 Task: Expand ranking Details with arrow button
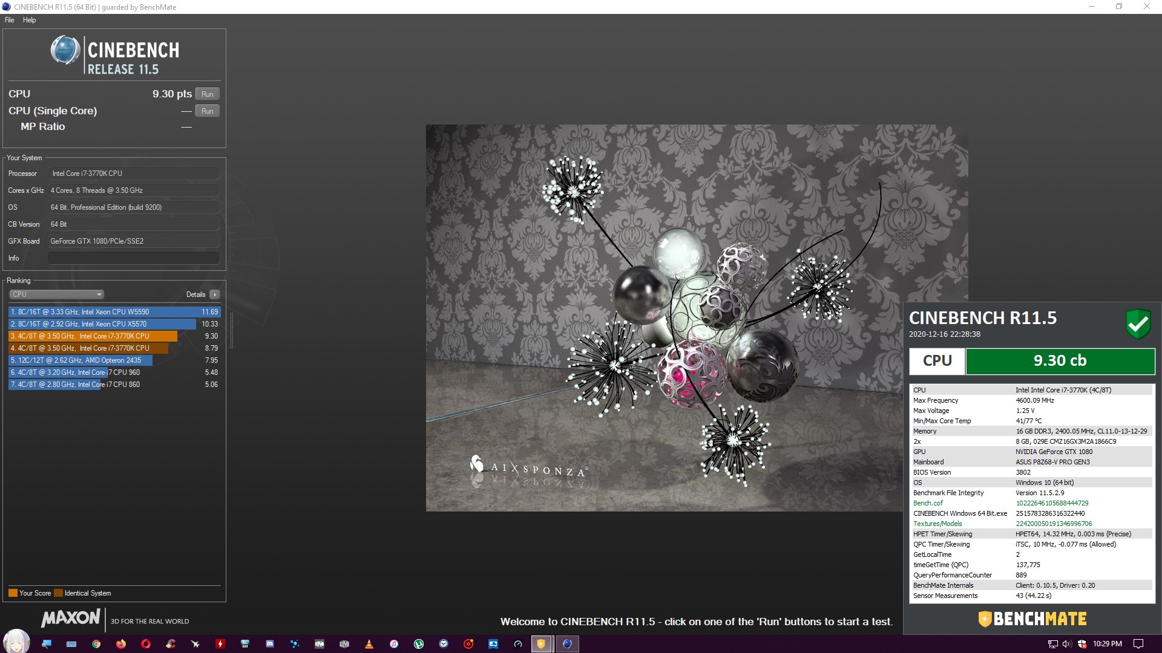click(214, 294)
